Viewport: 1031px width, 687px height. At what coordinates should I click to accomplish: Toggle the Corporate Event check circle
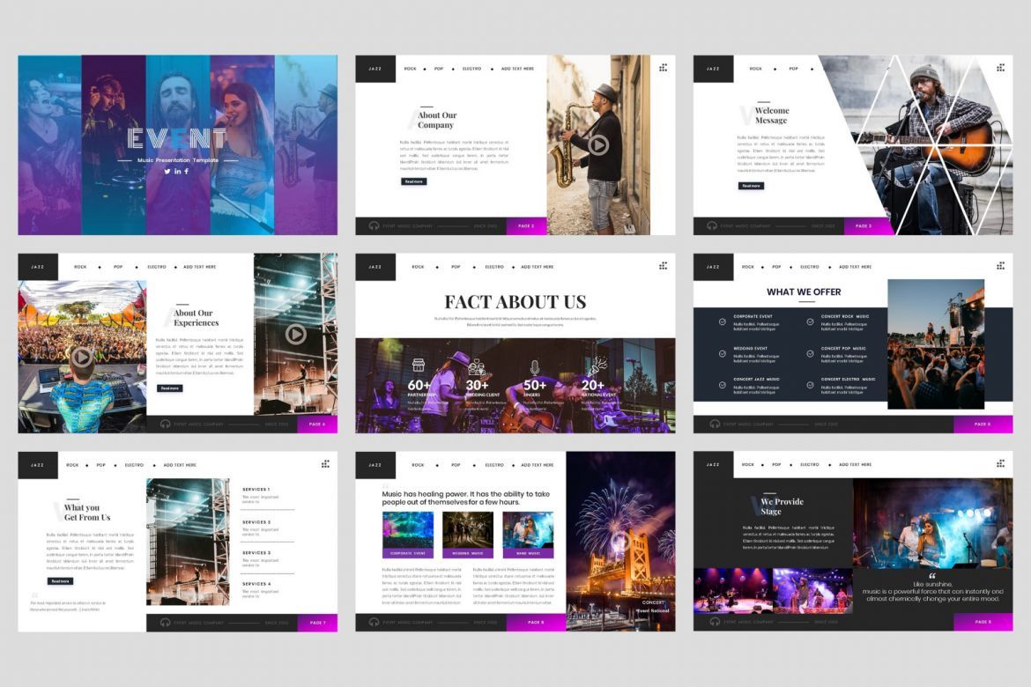tap(722, 322)
